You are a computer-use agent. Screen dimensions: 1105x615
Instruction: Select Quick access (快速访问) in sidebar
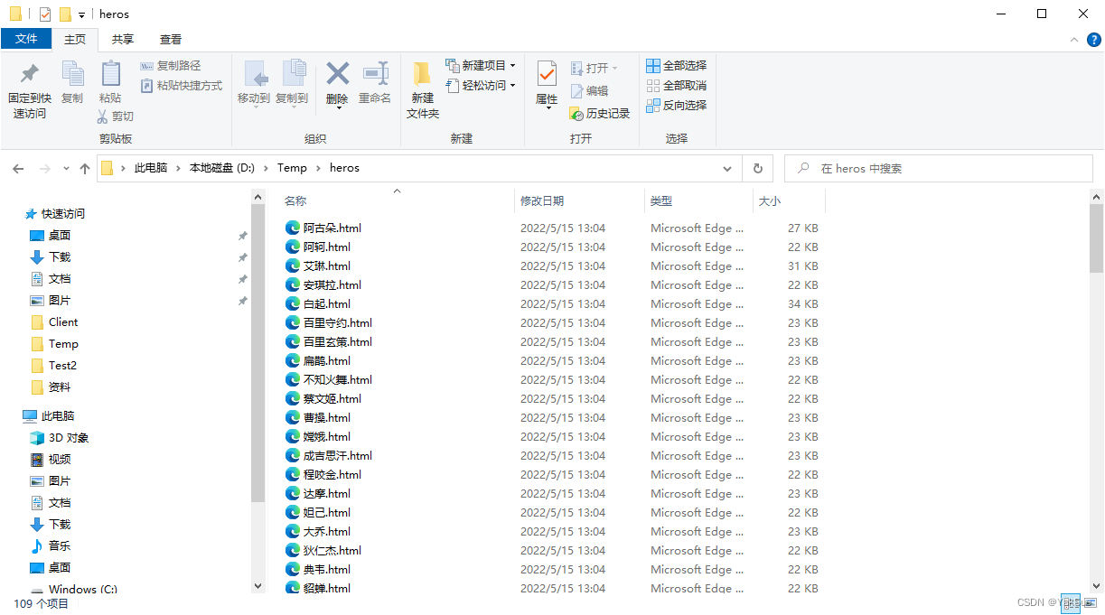(x=63, y=214)
